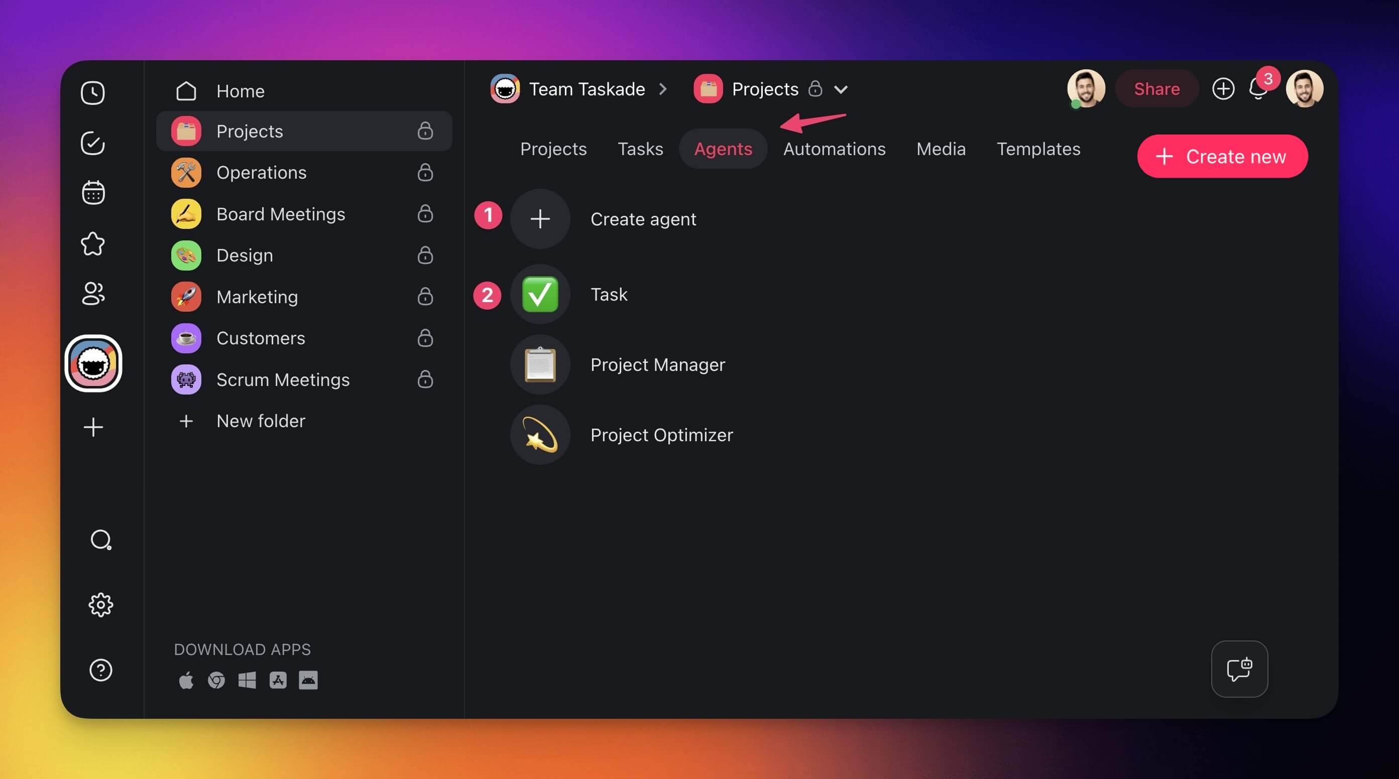Viewport: 1399px width, 779px height.
Task: Open the starred favorites icon
Action: point(93,243)
